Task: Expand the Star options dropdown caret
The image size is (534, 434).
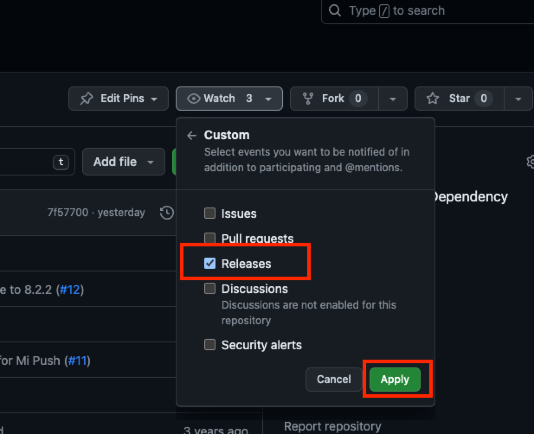Action: point(518,98)
